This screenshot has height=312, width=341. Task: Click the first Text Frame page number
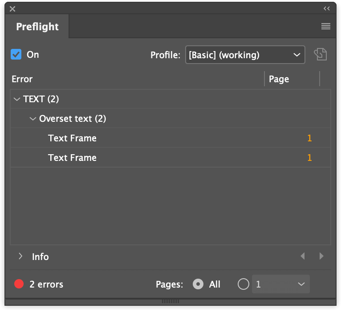click(x=309, y=138)
